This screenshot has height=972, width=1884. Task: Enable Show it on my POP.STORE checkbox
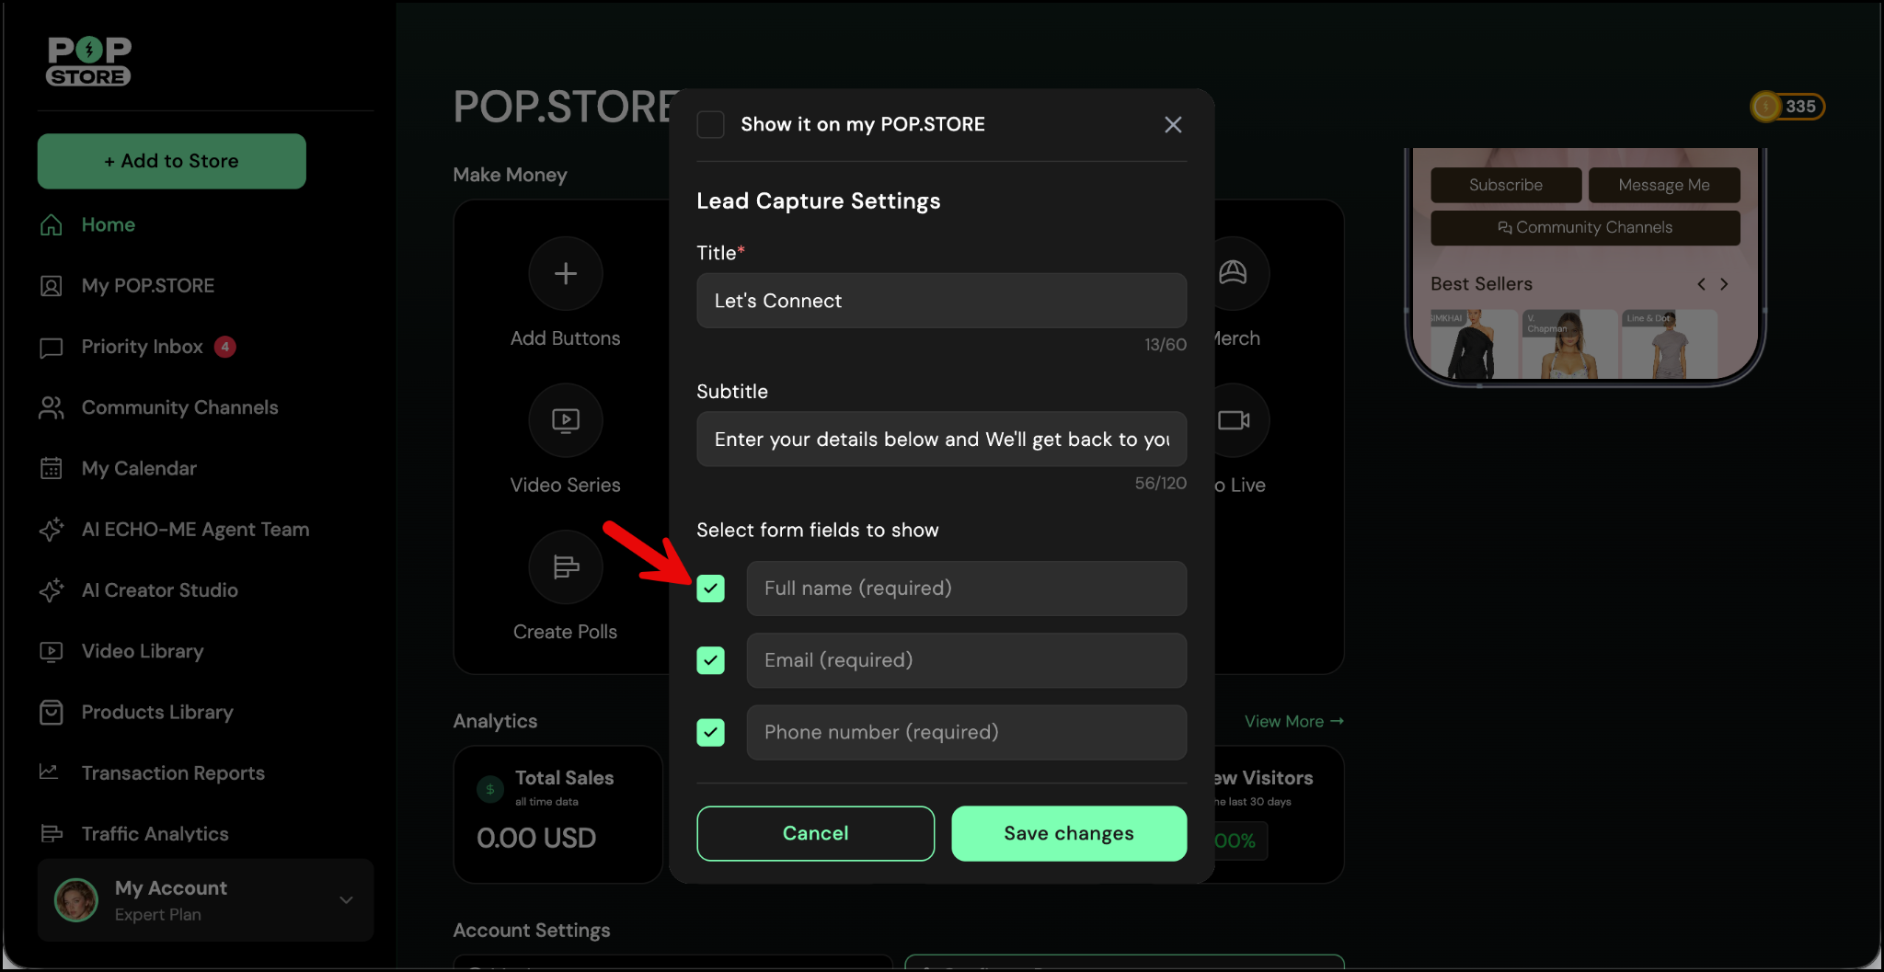point(711,125)
